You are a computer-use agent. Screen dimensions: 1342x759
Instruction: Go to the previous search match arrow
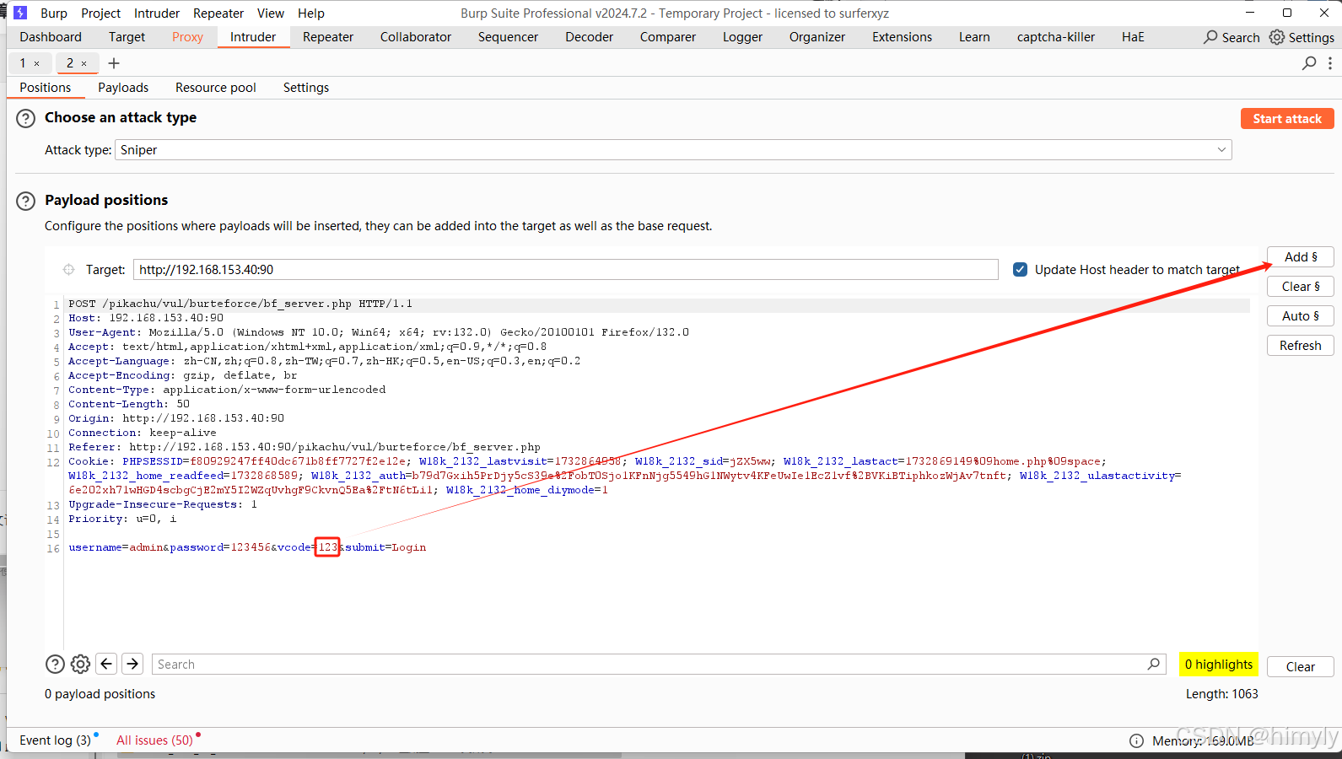click(x=106, y=664)
